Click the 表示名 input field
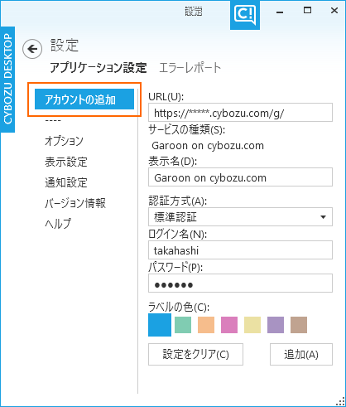Screen dimensions: 346x407 point(240,177)
